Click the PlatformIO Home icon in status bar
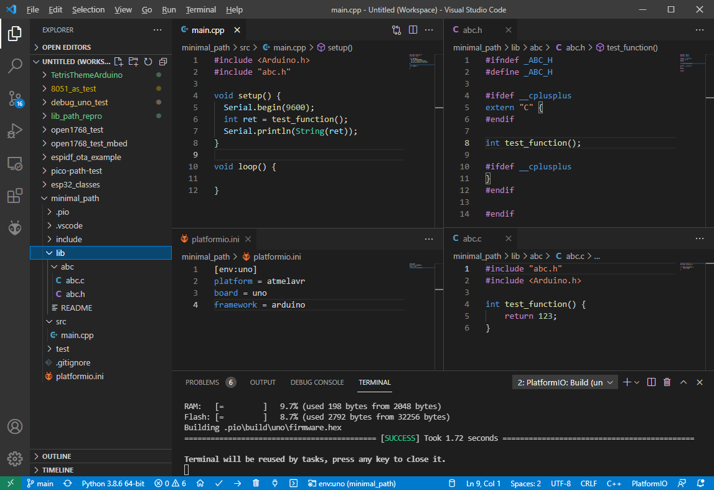714x490 pixels. coord(200,484)
